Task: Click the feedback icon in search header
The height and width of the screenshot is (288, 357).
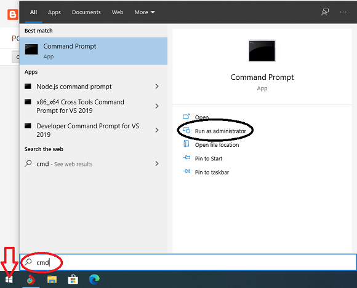Action: (325, 12)
